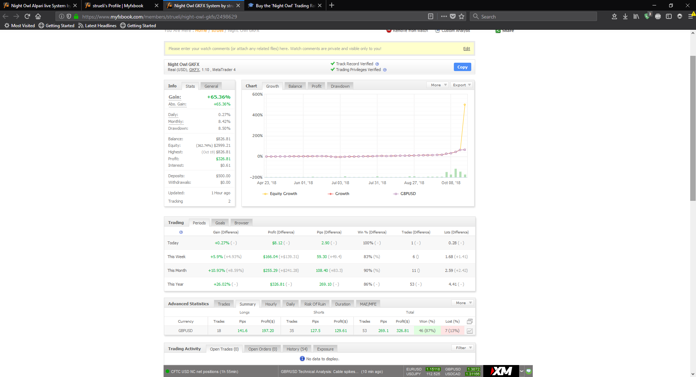Collapse the bottom ticker bar chevron

(x=522, y=371)
